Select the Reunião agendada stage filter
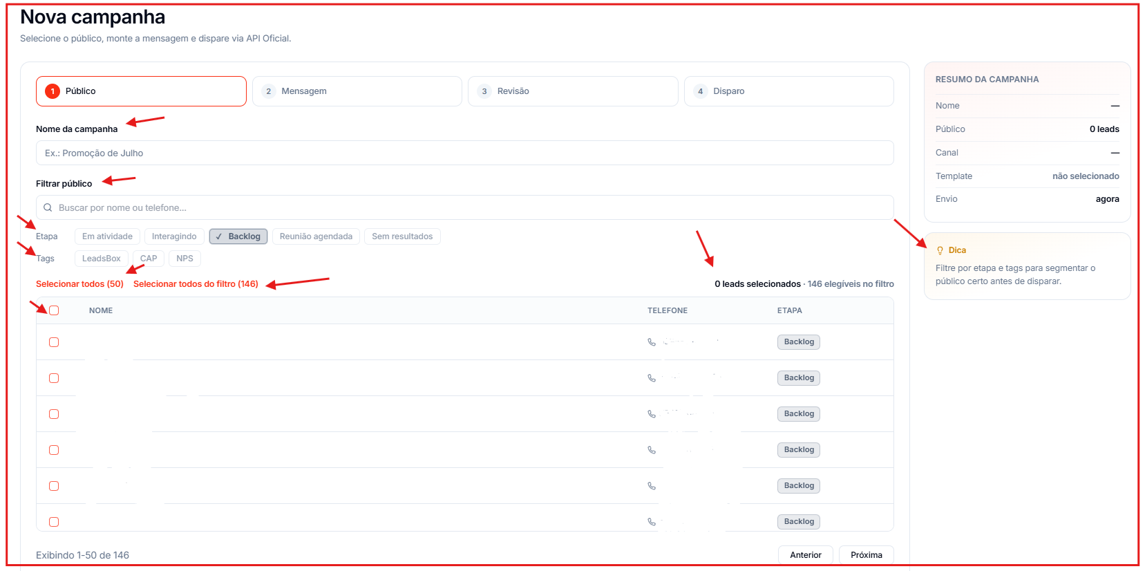This screenshot has width=1145, height=571. pos(316,236)
